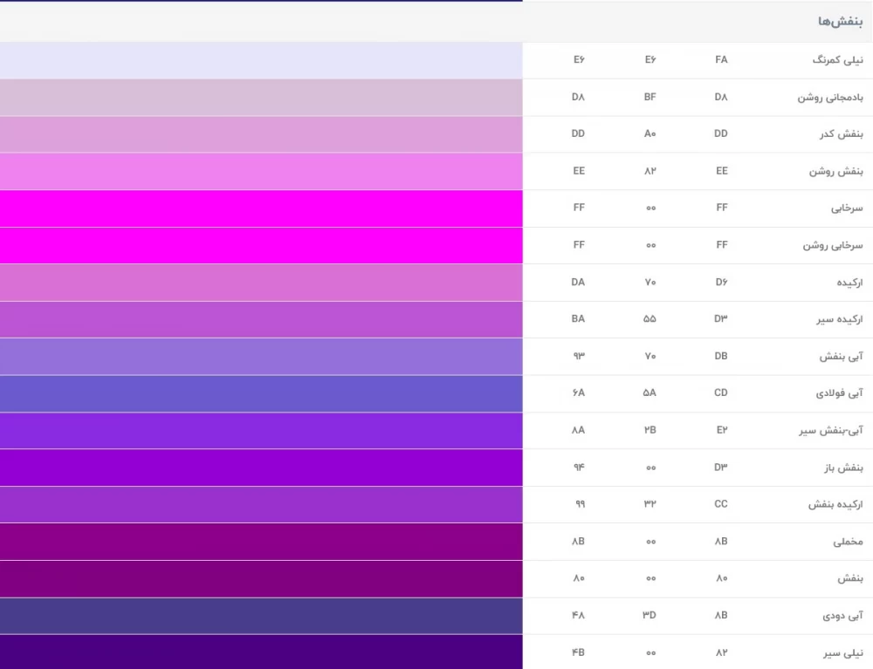Image resolution: width=873 pixels, height=669 pixels.
Task: Select the color bar of سرخابی روشن row
Action: pos(261,245)
